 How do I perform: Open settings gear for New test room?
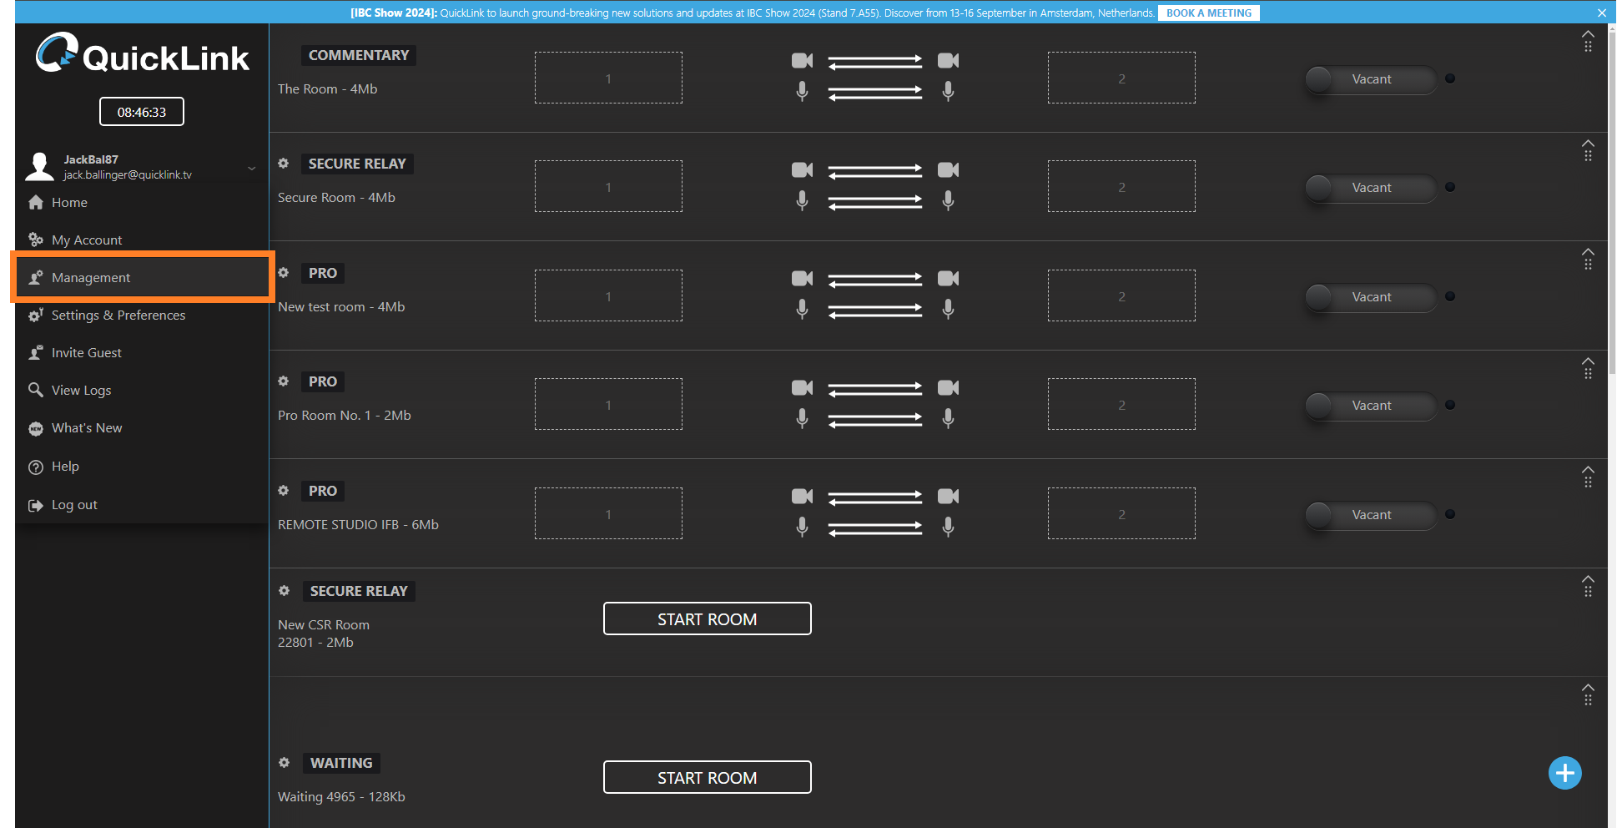(284, 273)
